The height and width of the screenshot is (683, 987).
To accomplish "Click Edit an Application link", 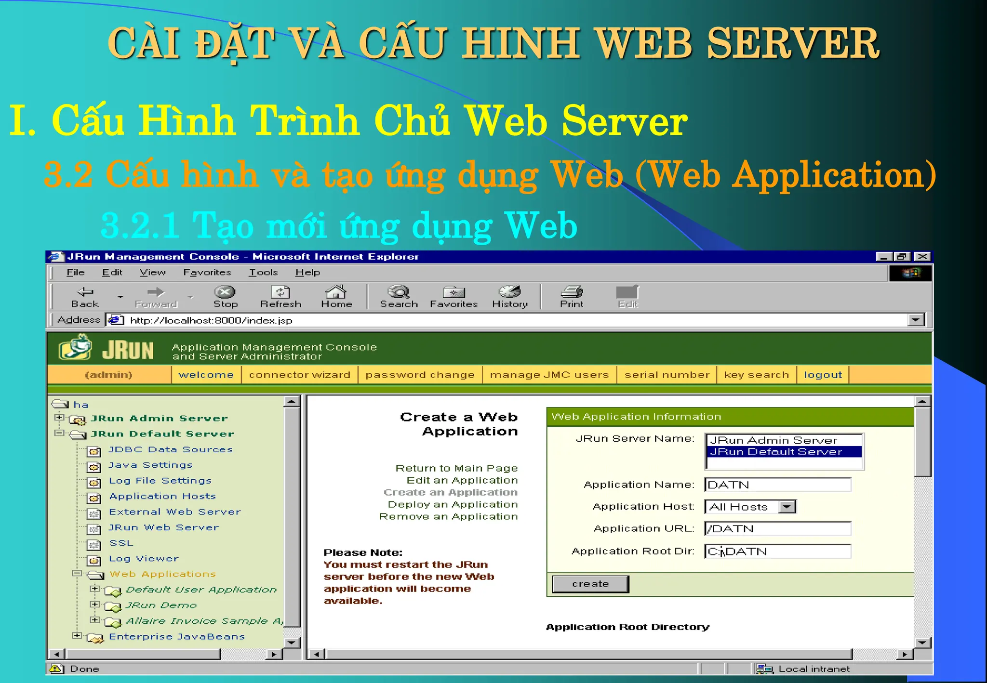I will pos(462,480).
